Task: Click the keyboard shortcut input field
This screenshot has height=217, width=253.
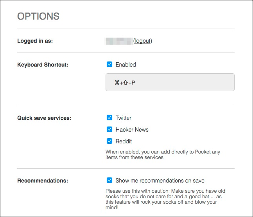Action: [x=170, y=82]
